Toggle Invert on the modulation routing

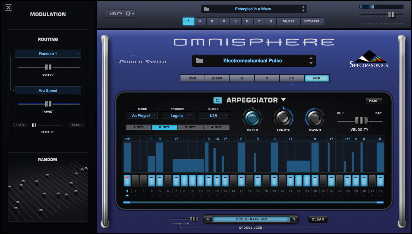click(76, 125)
